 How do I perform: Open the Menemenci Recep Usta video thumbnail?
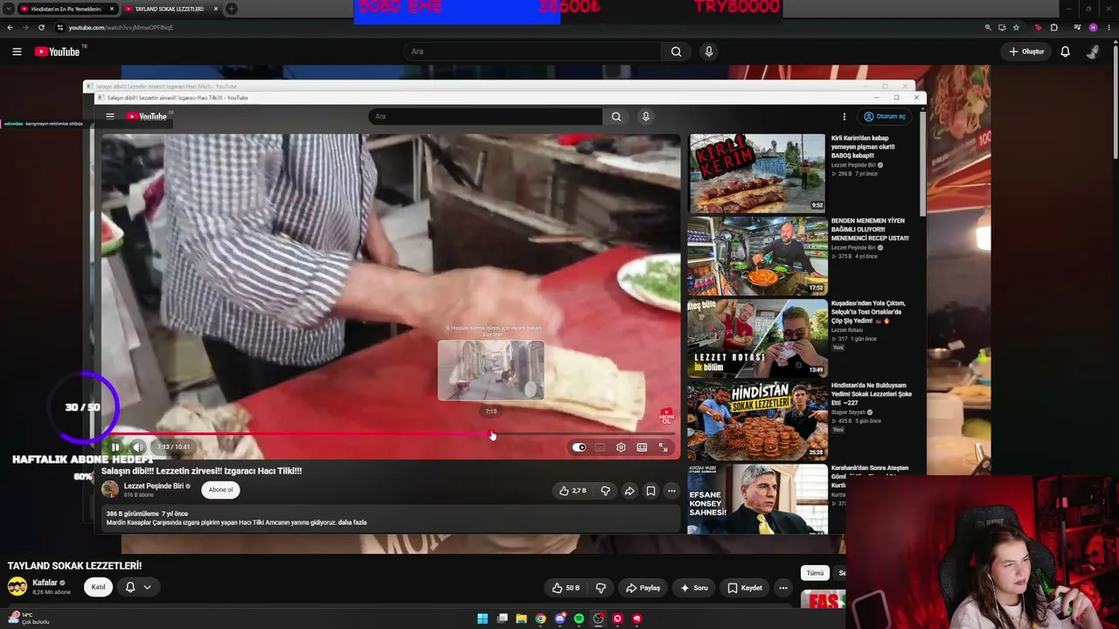(757, 256)
